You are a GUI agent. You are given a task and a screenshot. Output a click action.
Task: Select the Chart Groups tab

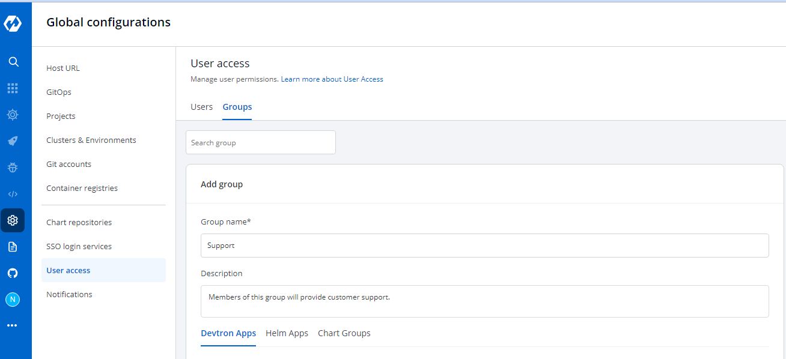(x=344, y=333)
